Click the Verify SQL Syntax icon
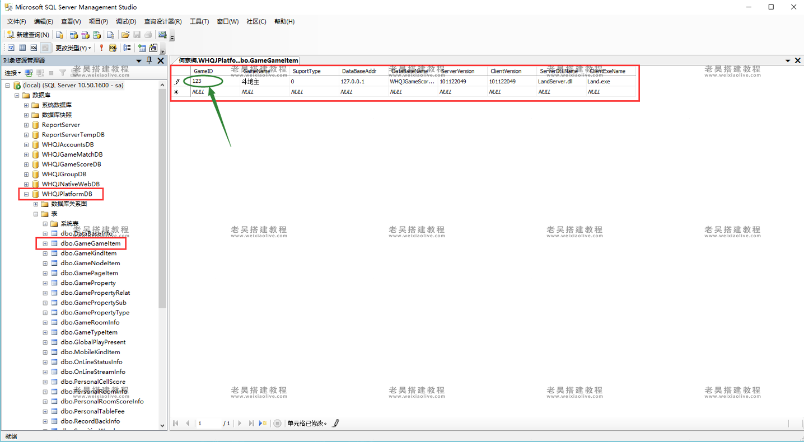The height and width of the screenshot is (442, 804). tap(113, 48)
